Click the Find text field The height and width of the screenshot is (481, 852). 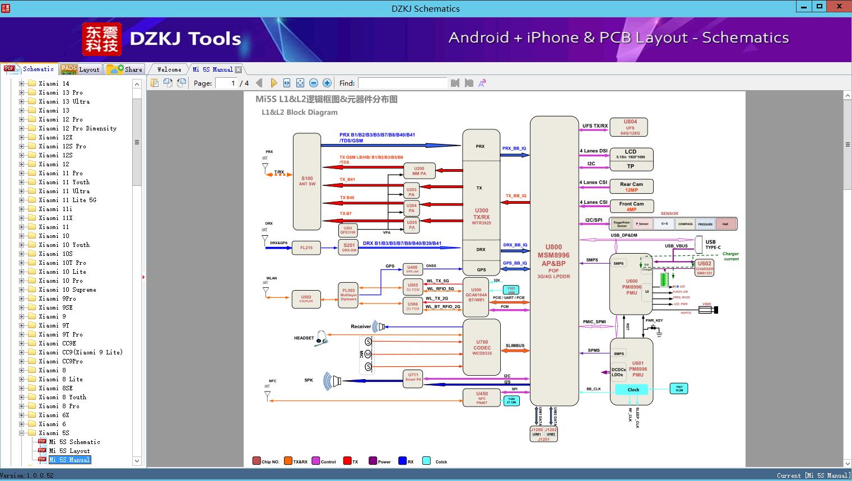(x=402, y=83)
